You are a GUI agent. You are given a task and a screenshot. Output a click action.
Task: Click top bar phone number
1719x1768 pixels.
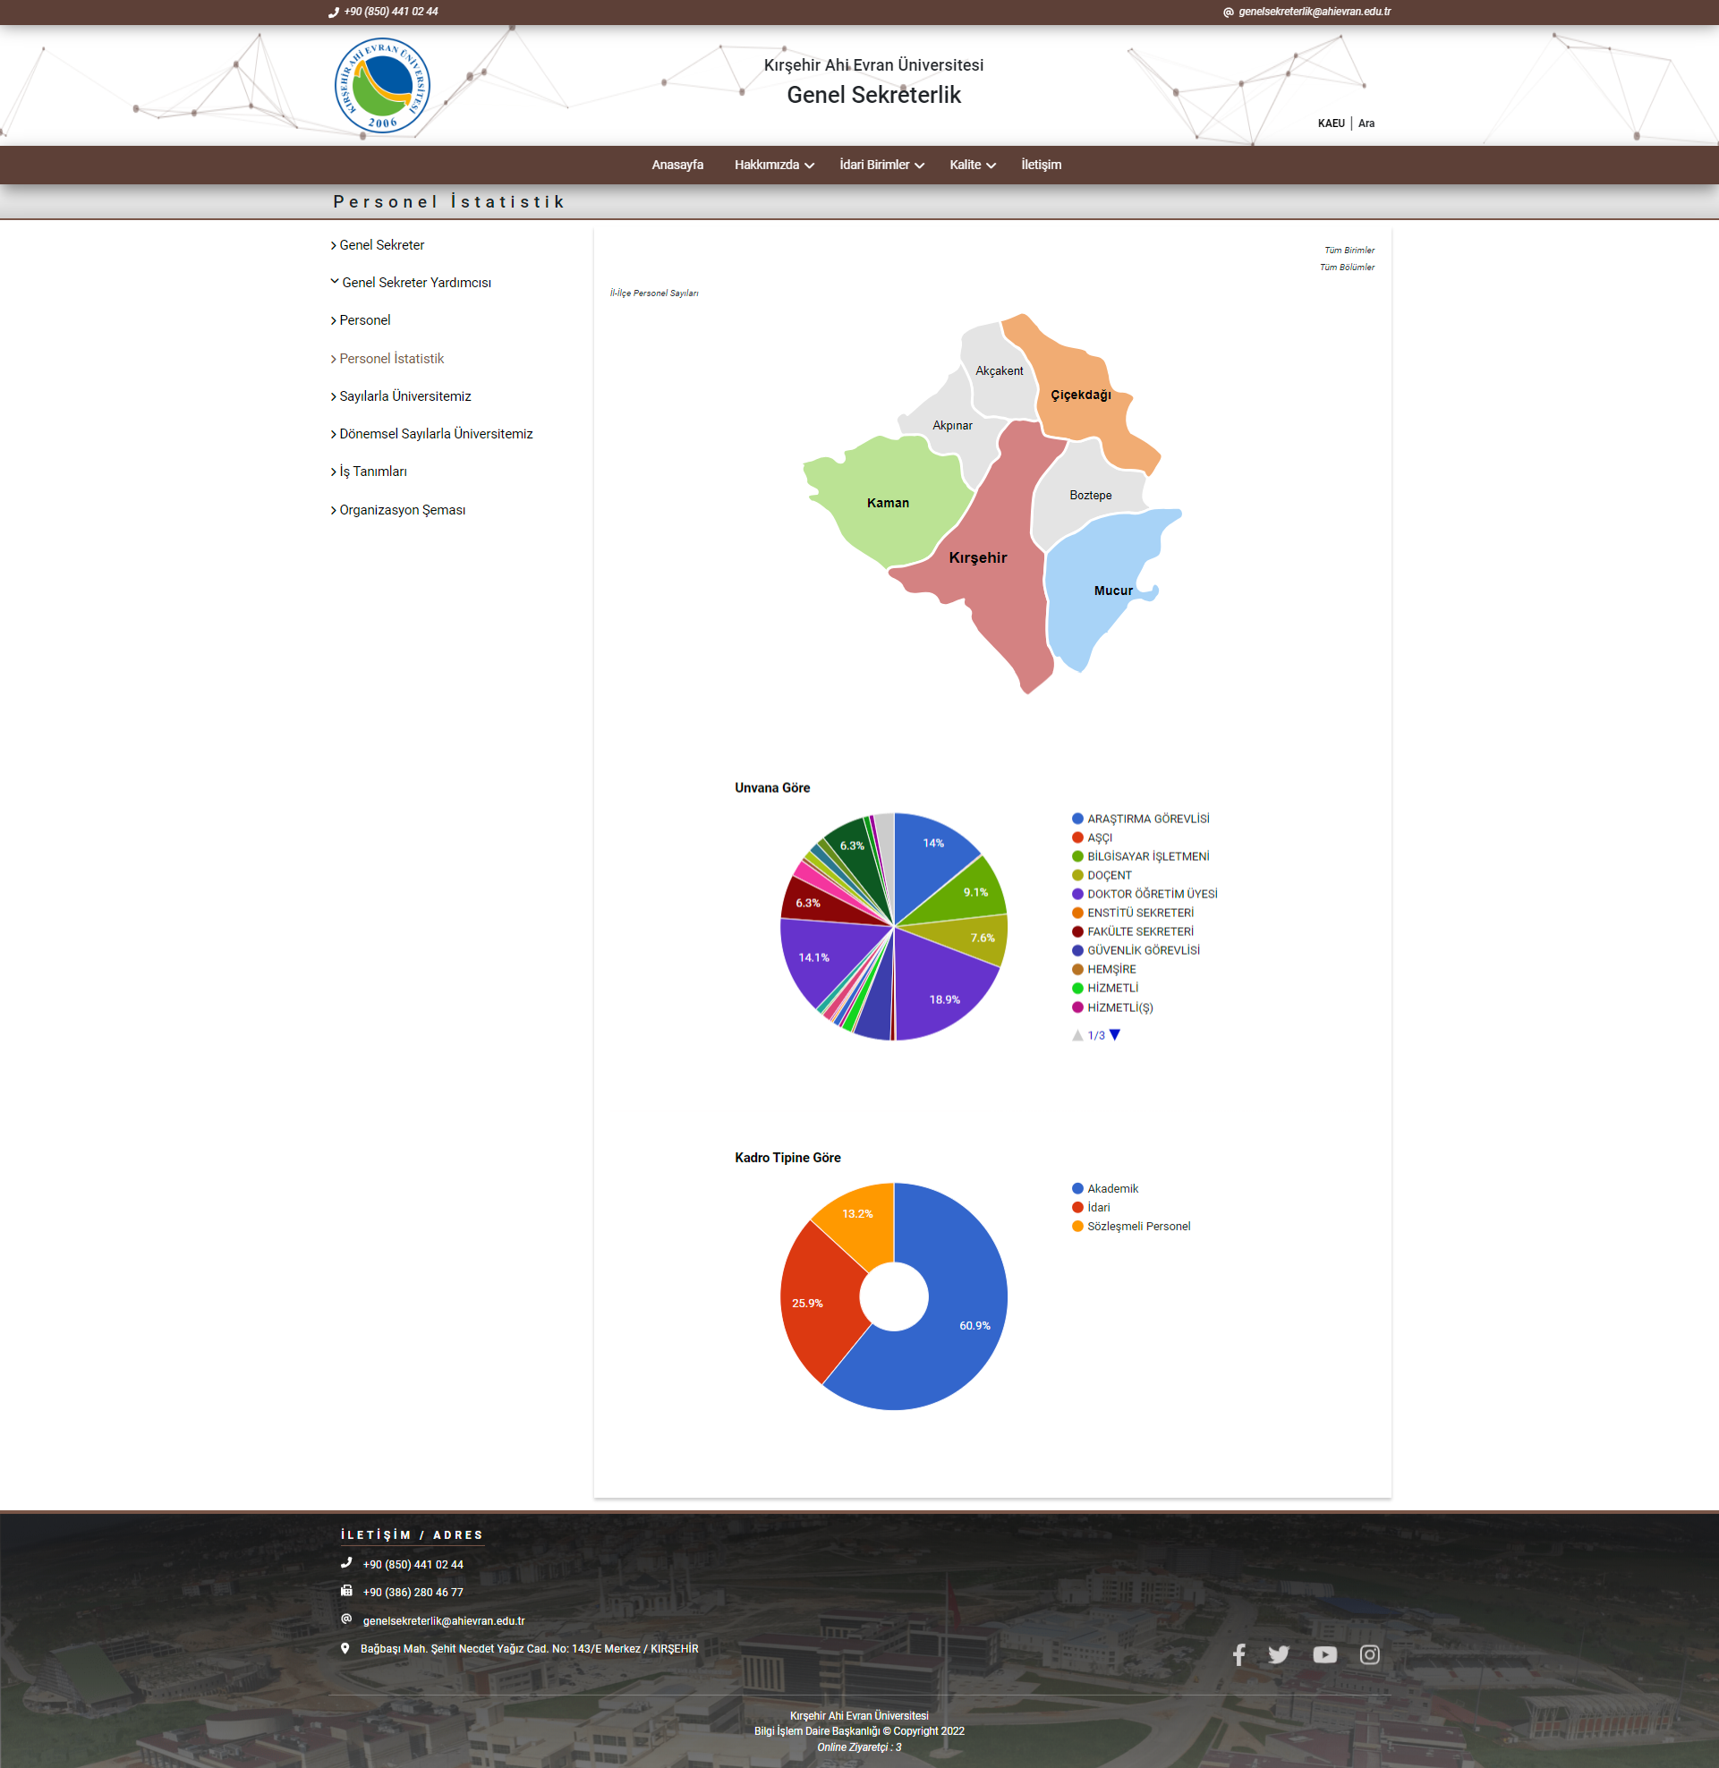click(x=391, y=12)
